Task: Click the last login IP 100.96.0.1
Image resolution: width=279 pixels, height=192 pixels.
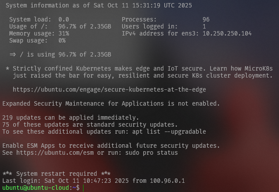Action: point(167,181)
